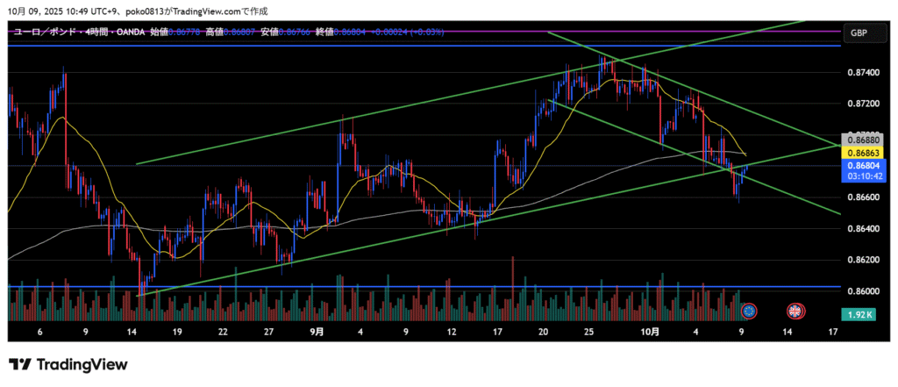This screenshot has width=898, height=387.
Task: Open the GBP currency label dropdown
Action: 858,32
